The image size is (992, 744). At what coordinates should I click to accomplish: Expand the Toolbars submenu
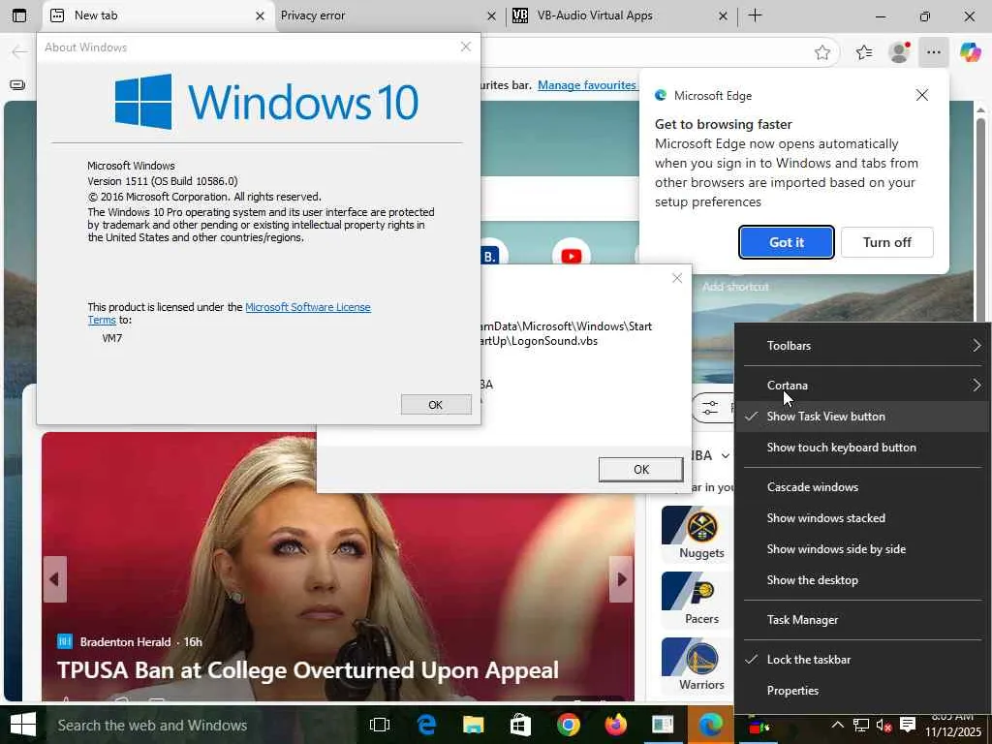pos(863,346)
